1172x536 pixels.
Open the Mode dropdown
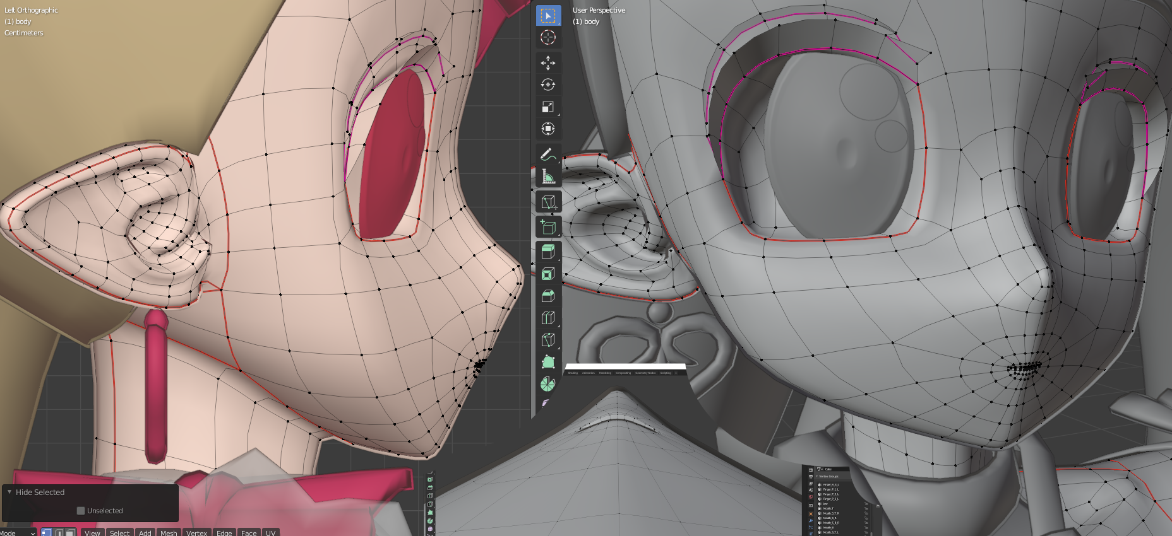point(18,533)
